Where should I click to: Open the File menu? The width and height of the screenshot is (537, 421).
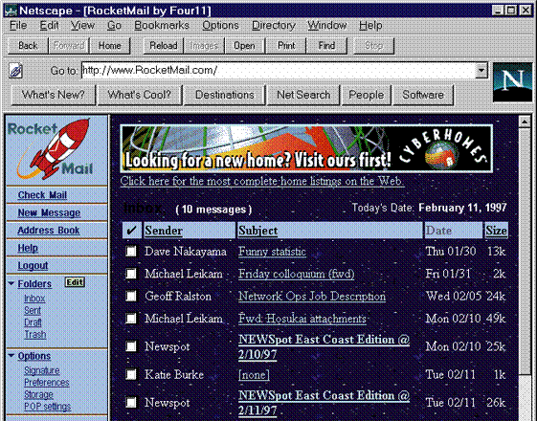click(18, 26)
